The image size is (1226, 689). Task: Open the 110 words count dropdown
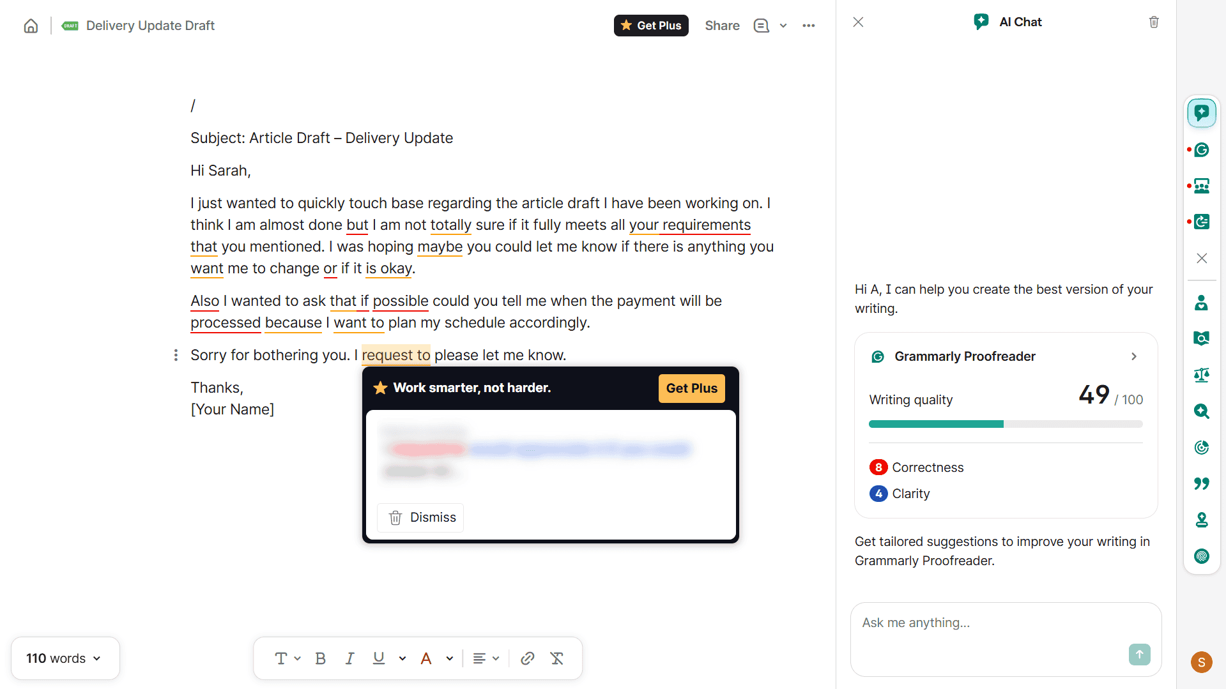tap(65, 658)
